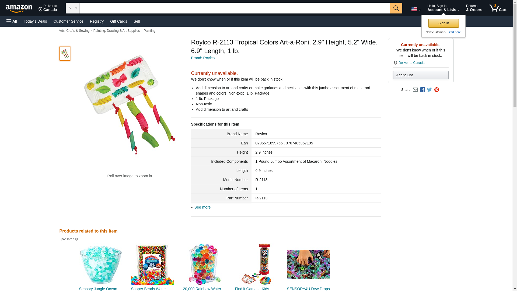This screenshot has height=291, width=517.
Task: Open the country flag language selector
Action: [x=416, y=9]
